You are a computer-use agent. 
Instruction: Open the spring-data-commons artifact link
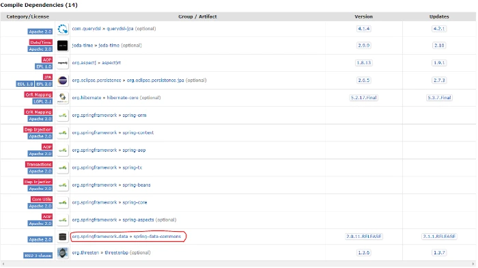[157, 237]
